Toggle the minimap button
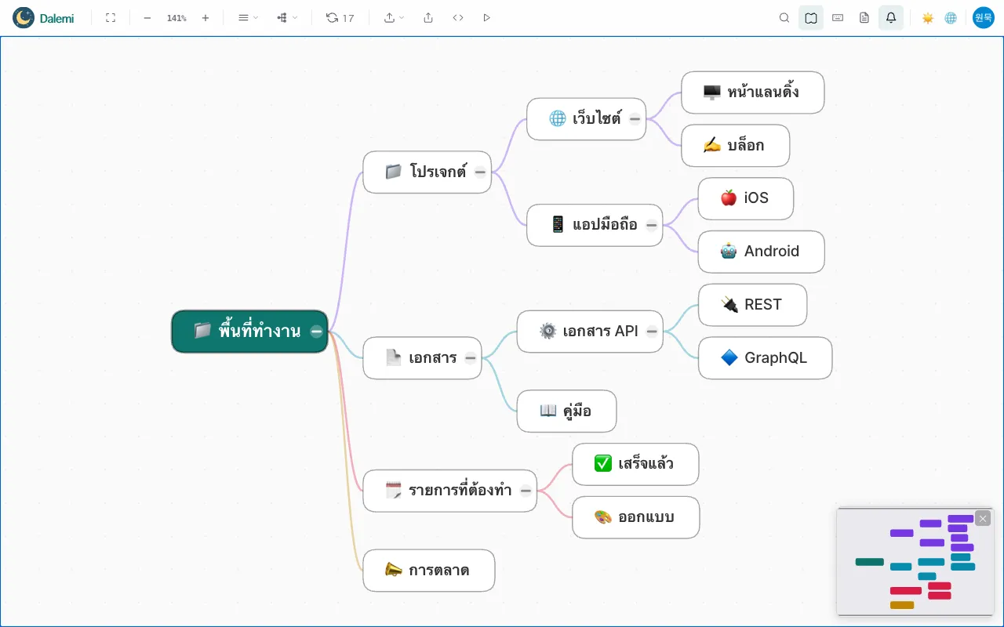 811,17
